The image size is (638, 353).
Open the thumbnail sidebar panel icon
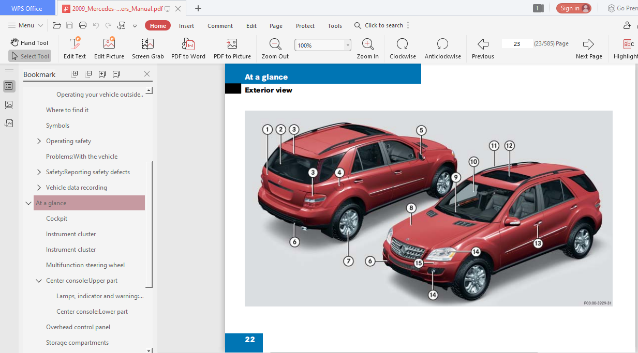9,104
